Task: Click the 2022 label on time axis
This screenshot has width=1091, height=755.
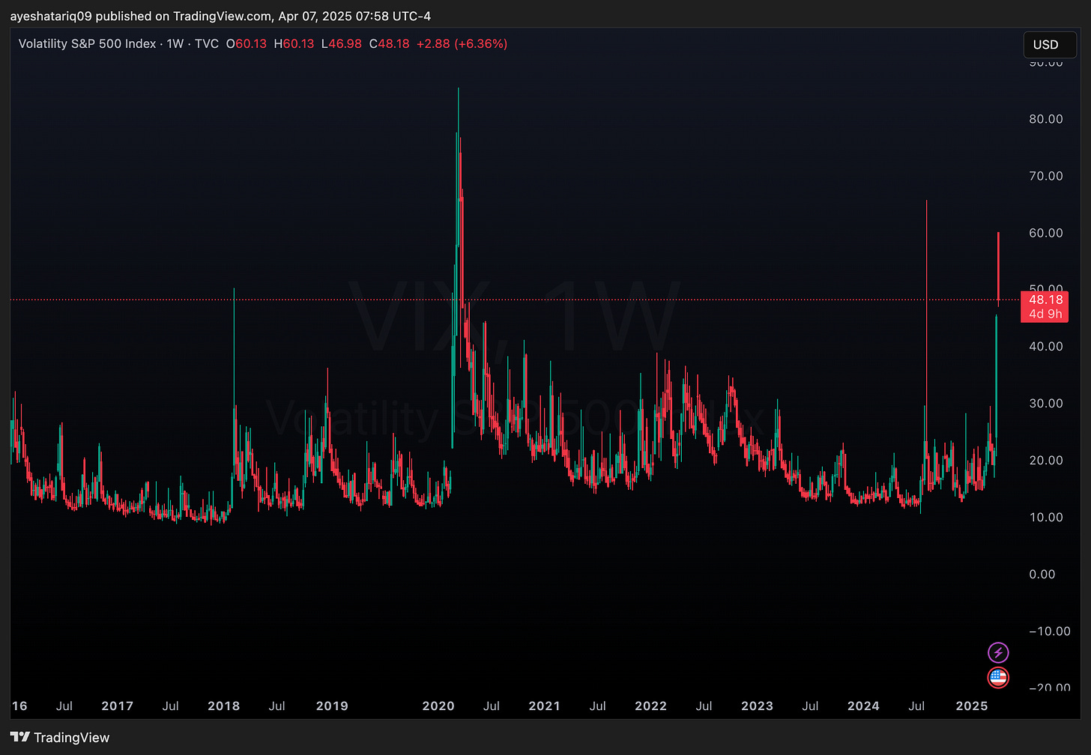Action: (x=650, y=706)
